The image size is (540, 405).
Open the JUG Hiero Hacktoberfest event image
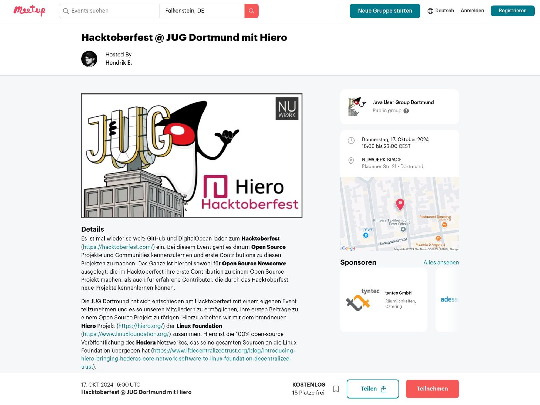pos(192,156)
